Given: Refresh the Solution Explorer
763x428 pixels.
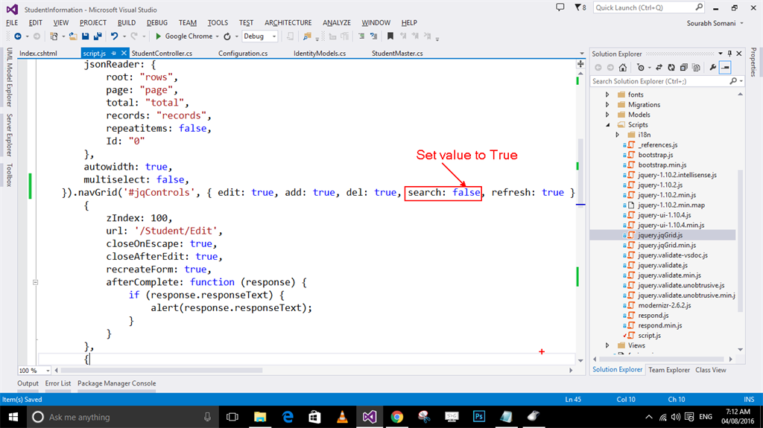Looking at the screenshot, I should pos(671,68).
